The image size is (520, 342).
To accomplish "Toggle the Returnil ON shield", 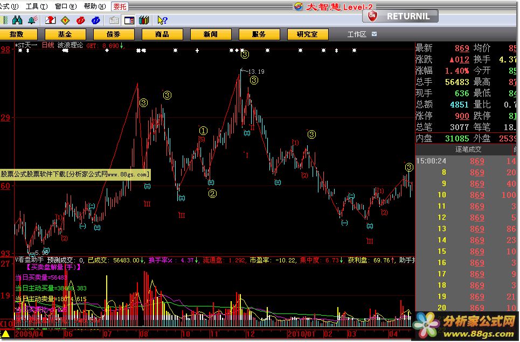I will click(372, 16).
